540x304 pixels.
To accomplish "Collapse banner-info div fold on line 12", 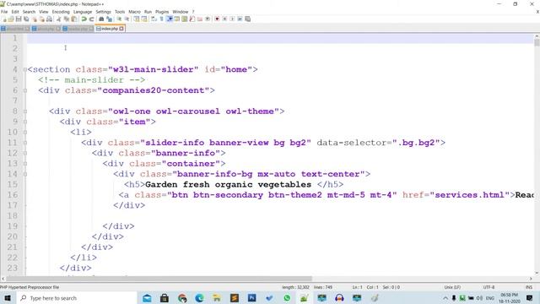I will 25,154.
